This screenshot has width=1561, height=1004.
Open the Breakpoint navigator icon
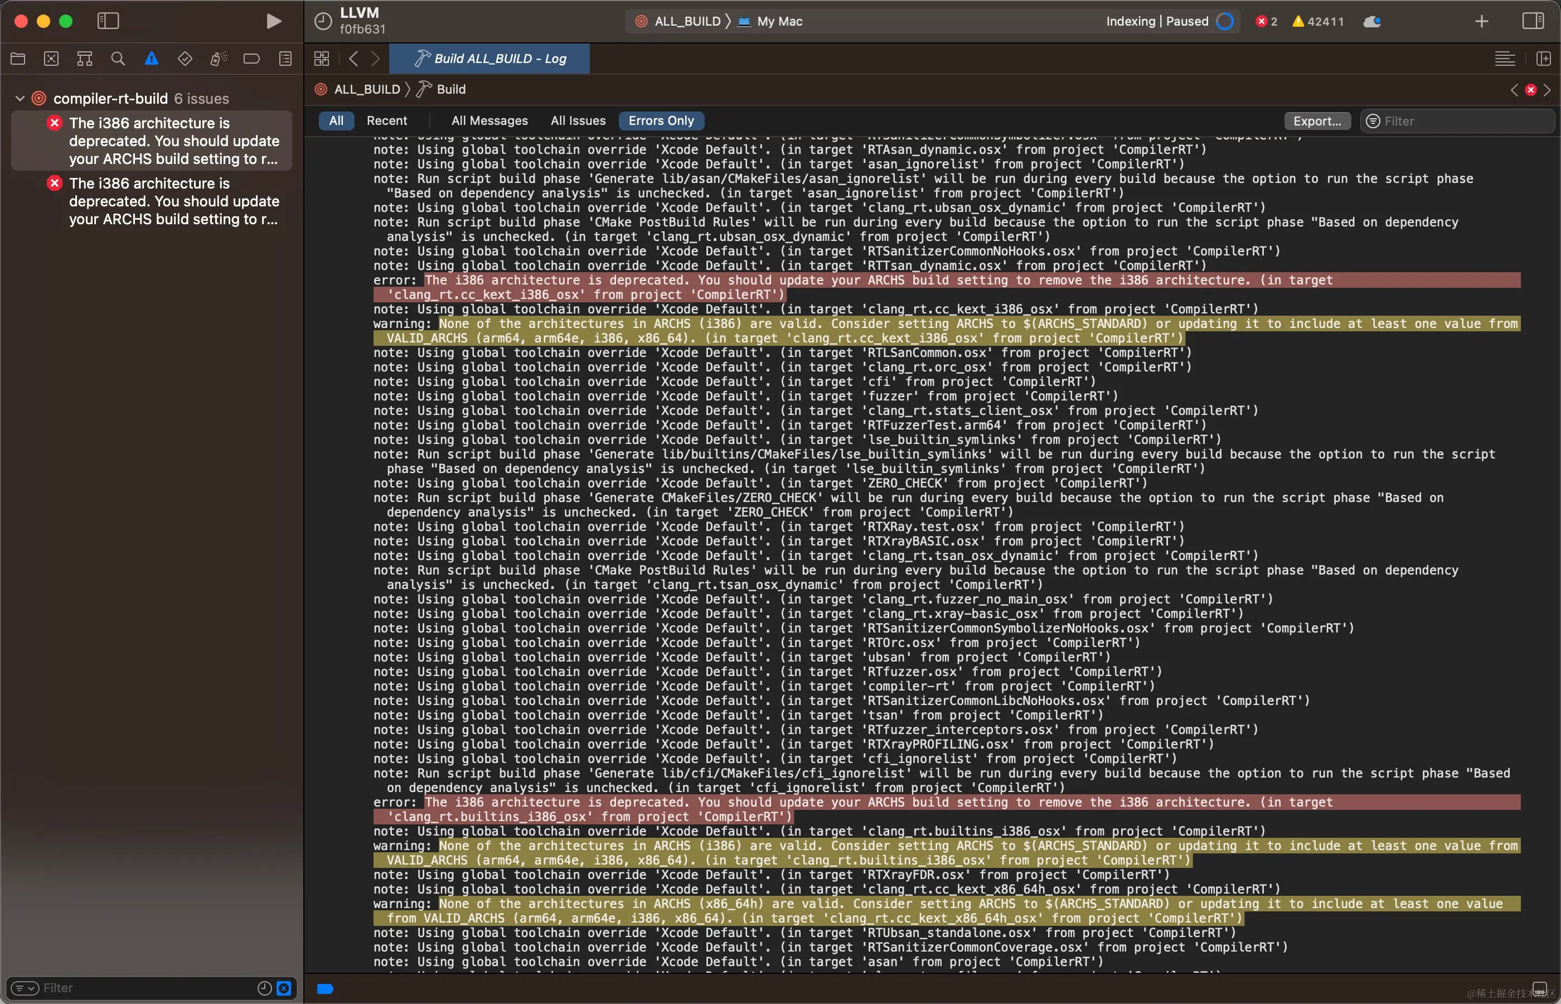coord(251,59)
